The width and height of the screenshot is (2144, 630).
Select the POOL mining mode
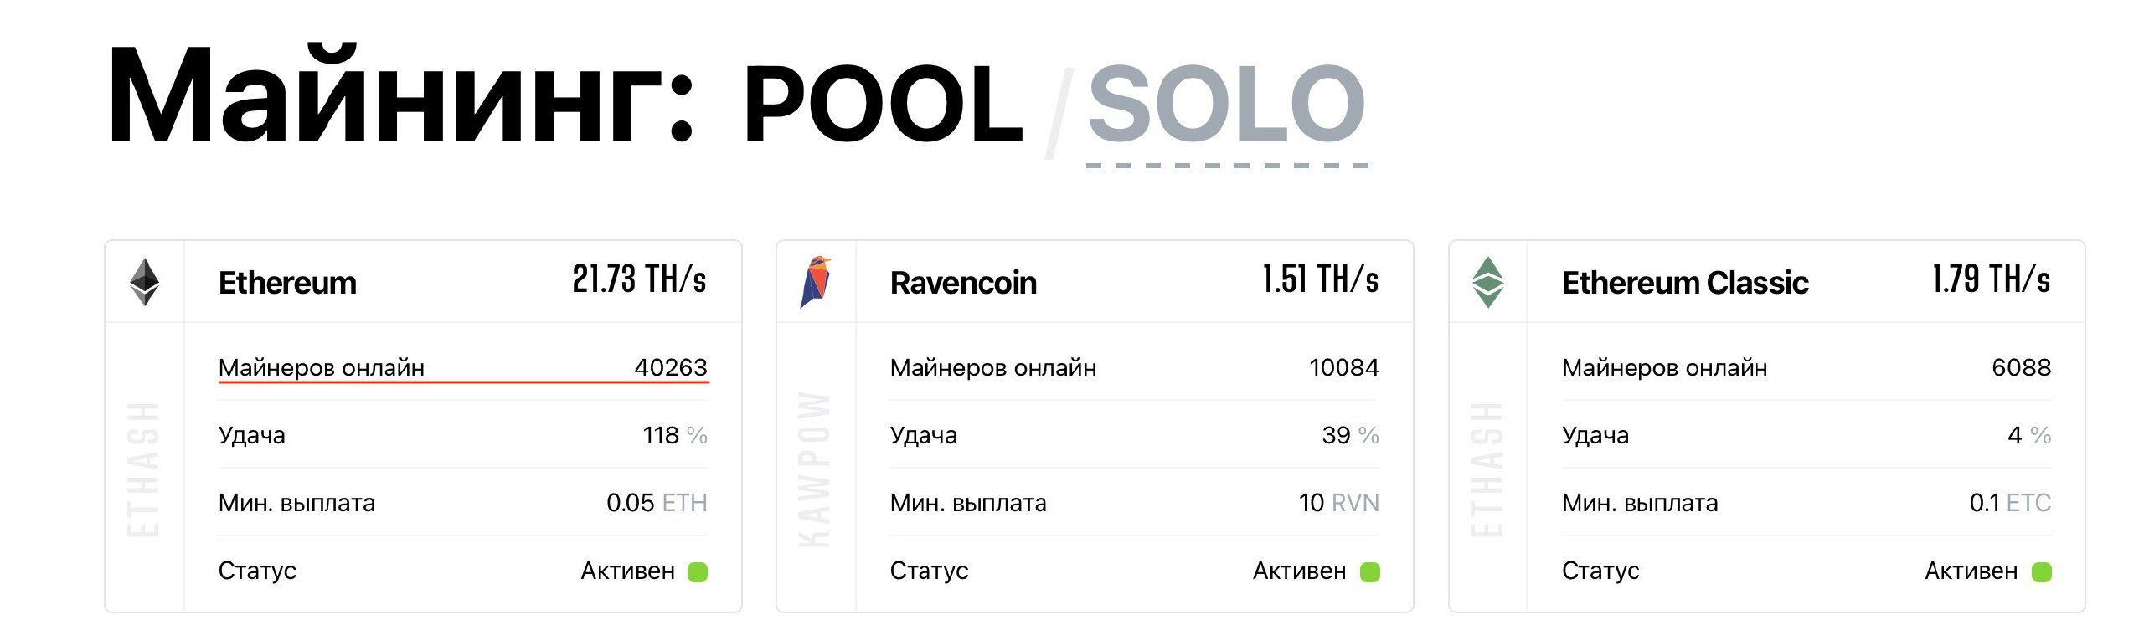coord(884,104)
